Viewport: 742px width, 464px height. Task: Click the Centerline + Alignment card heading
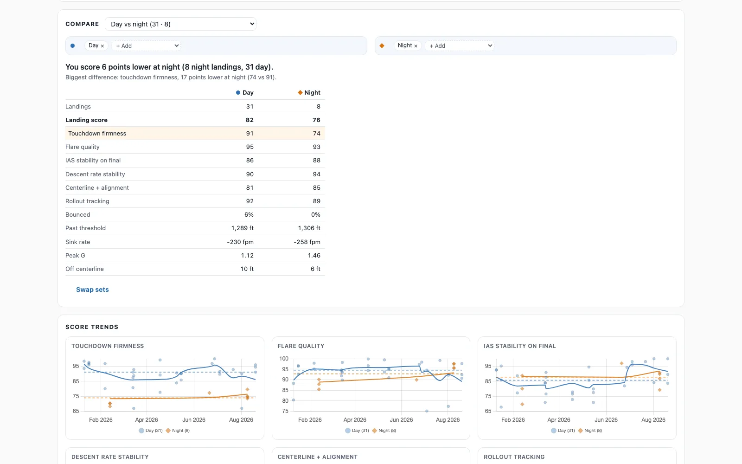point(318,457)
